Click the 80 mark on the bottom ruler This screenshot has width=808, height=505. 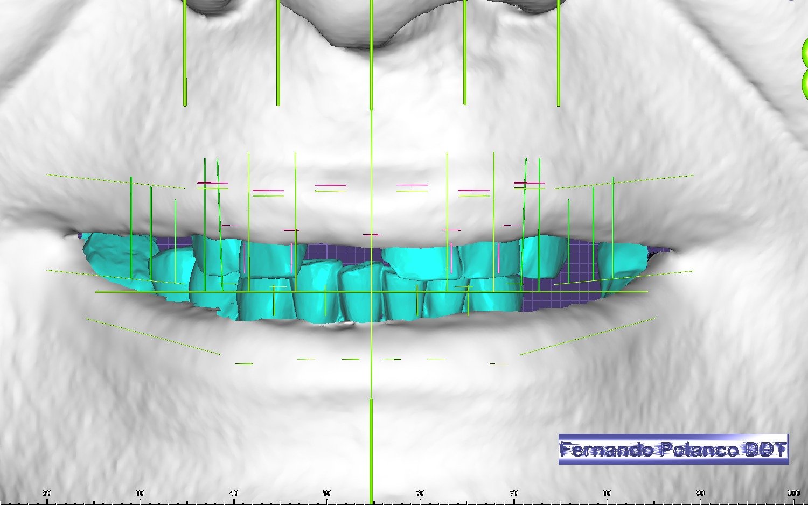point(607,493)
